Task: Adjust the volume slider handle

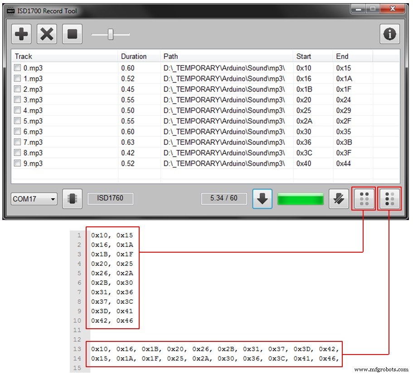Action: (110, 34)
